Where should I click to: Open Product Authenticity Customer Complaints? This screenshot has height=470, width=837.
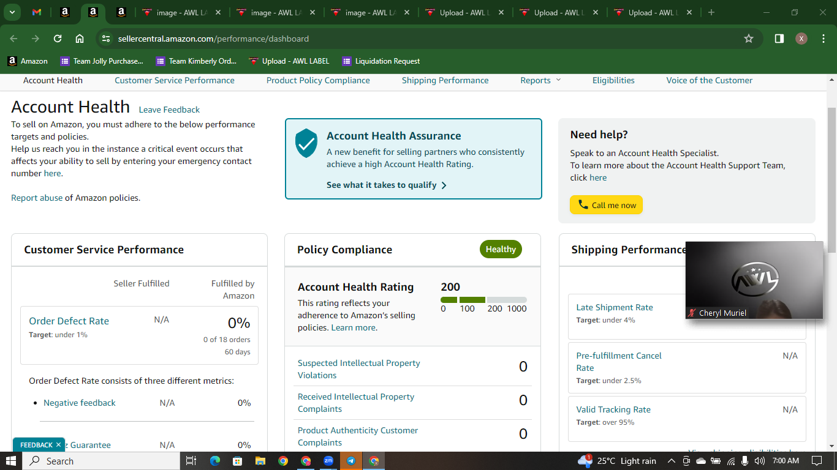pyautogui.click(x=358, y=436)
